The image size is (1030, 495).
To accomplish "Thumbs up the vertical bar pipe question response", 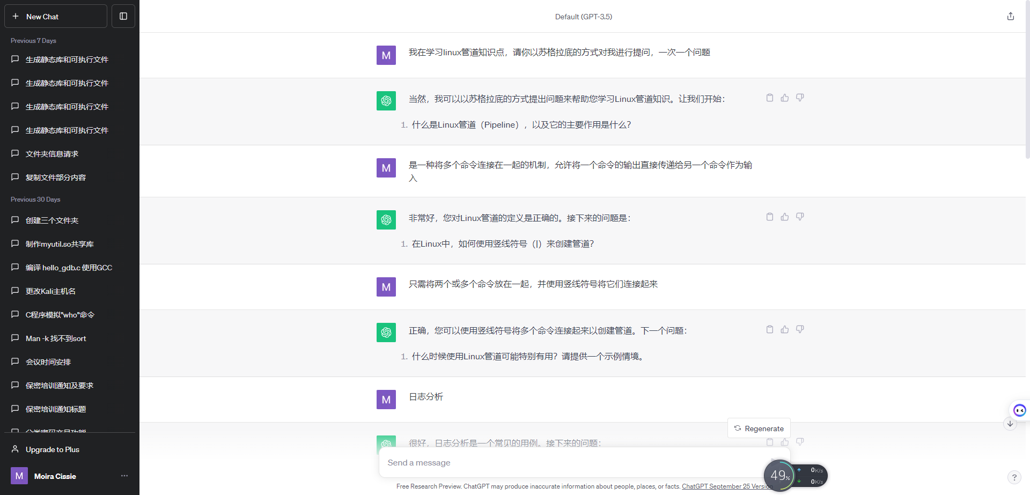I will coord(785,217).
